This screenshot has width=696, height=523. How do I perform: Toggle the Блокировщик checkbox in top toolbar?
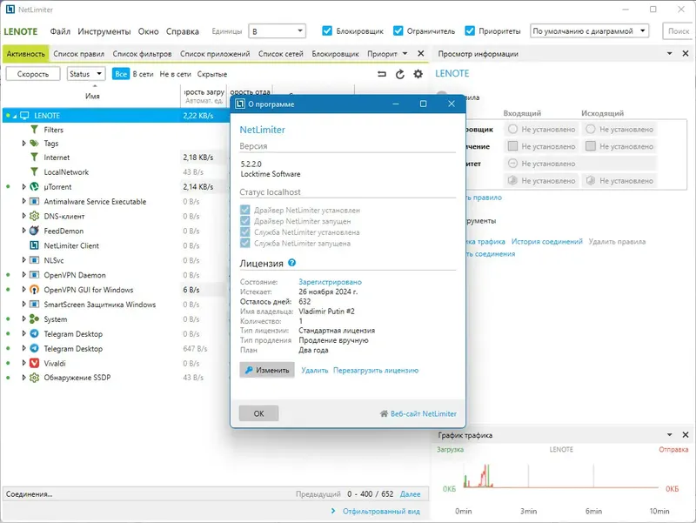pos(327,31)
